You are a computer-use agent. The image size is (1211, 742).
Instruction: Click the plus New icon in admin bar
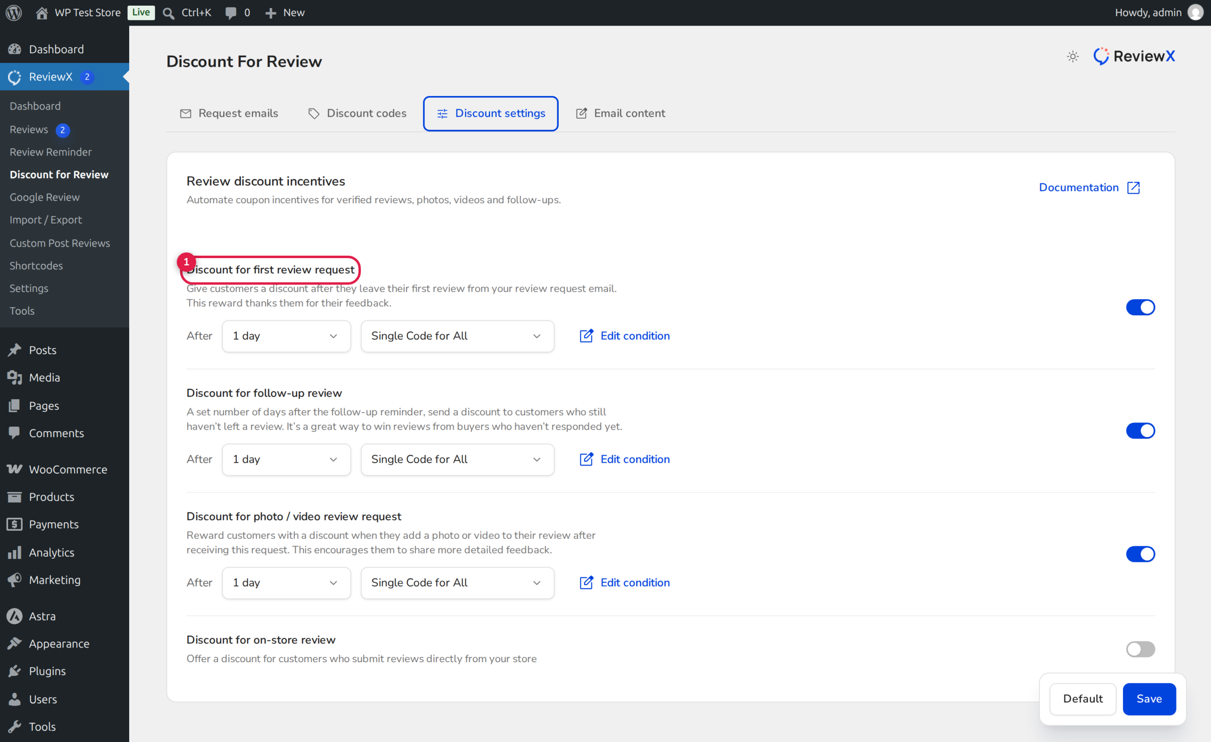[x=270, y=13]
